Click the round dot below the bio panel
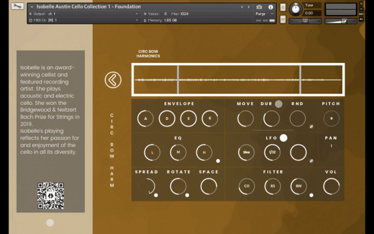 pyautogui.click(x=50, y=223)
